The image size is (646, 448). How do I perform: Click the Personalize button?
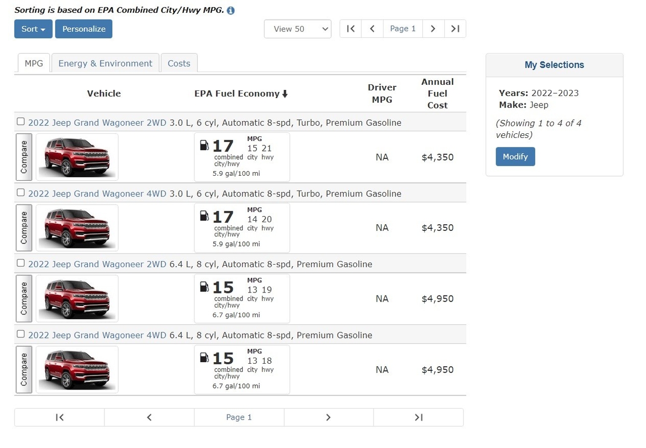click(x=84, y=29)
